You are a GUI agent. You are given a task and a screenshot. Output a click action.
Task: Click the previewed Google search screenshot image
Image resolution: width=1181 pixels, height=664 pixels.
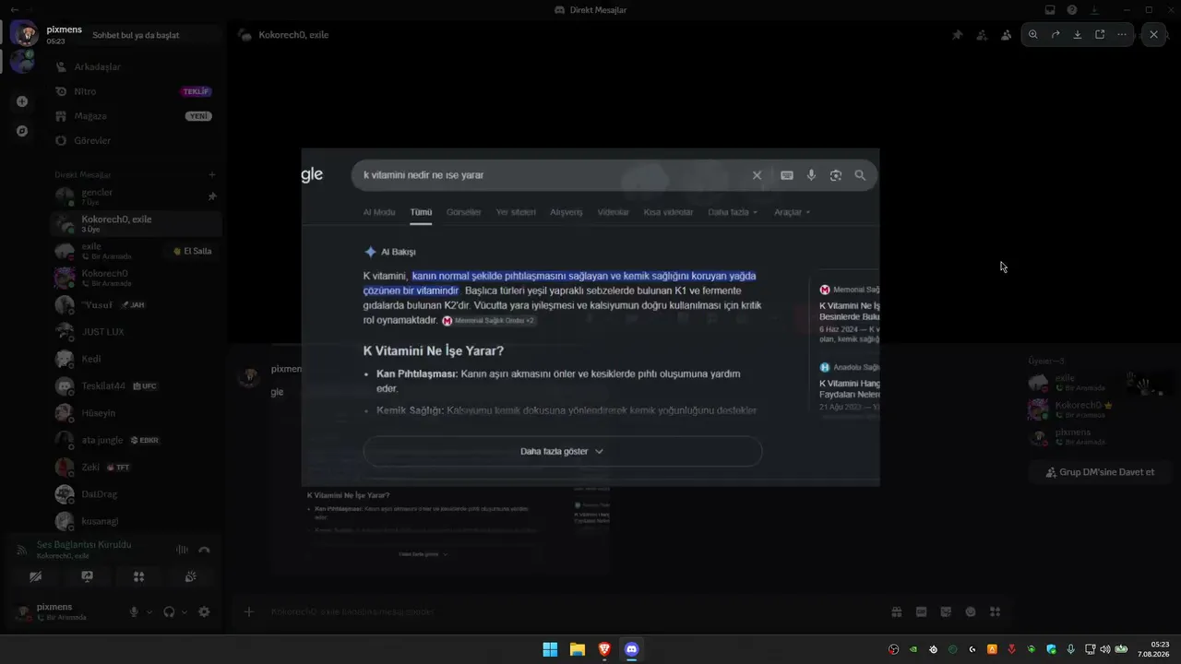tap(590, 316)
